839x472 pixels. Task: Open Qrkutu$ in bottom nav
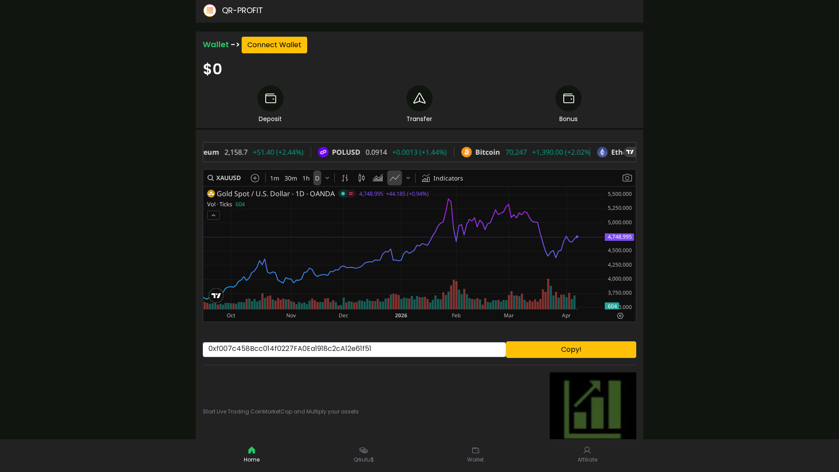click(364, 455)
